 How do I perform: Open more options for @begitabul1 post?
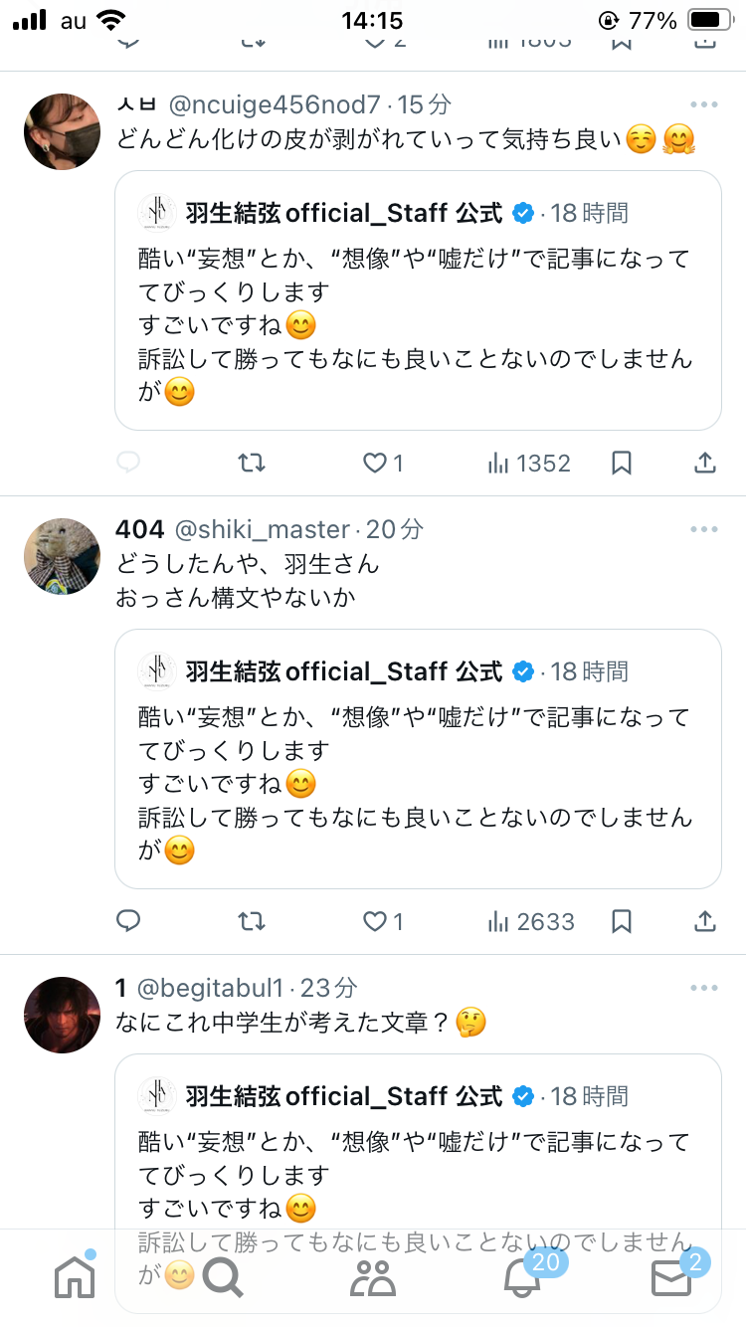(x=703, y=988)
